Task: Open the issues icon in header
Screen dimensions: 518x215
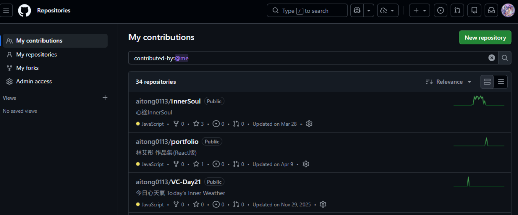Action: point(440,10)
